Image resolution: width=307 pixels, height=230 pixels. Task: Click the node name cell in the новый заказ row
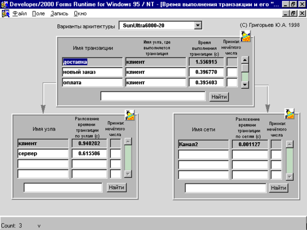[156, 72]
